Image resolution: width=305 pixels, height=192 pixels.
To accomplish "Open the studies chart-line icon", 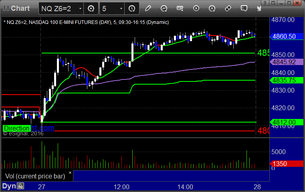I will click(x=164, y=8).
